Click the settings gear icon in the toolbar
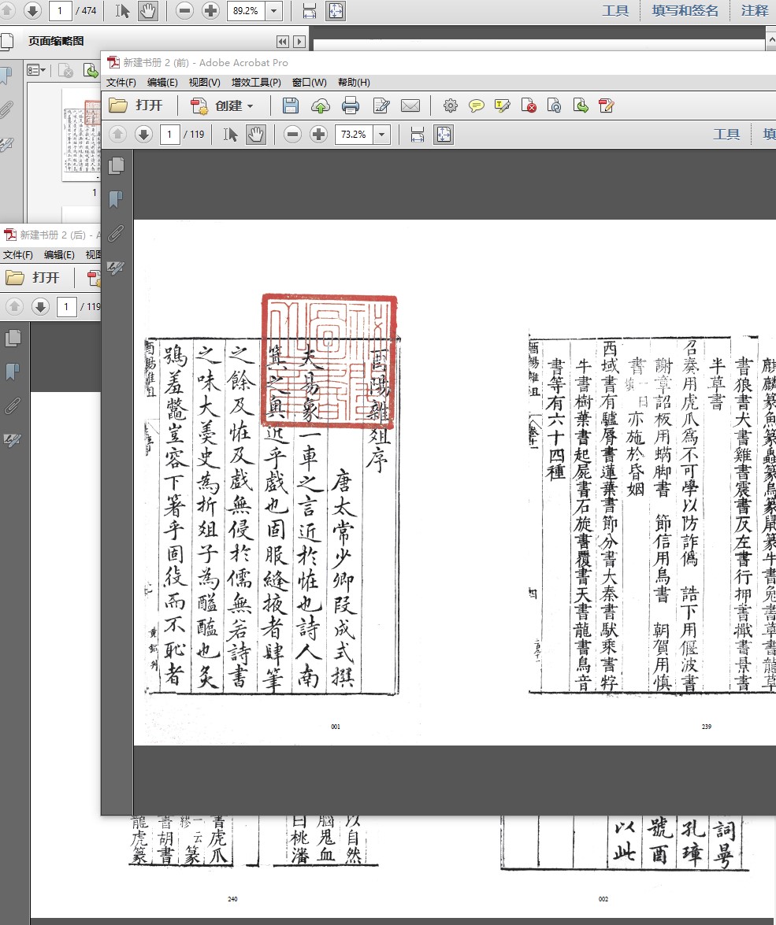Viewport: 776px width, 925px height. [x=450, y=105]
